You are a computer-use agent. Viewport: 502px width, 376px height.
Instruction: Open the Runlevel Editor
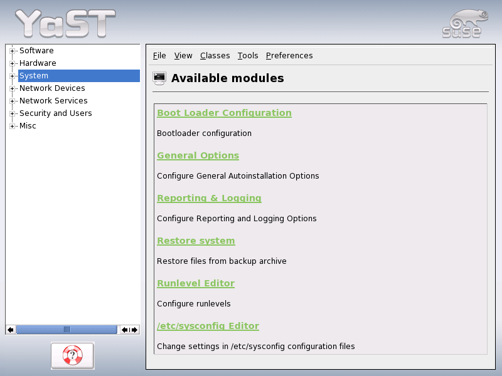[195, 283]
